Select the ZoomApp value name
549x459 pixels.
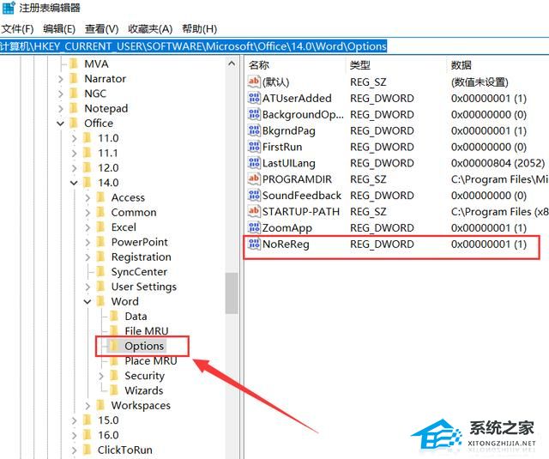(x=287, y=228)
